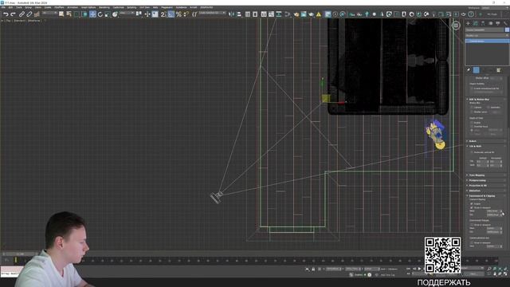Click the Pin Stack icon below modifier stack
This screenshot has width=510, height=287.
469,70
